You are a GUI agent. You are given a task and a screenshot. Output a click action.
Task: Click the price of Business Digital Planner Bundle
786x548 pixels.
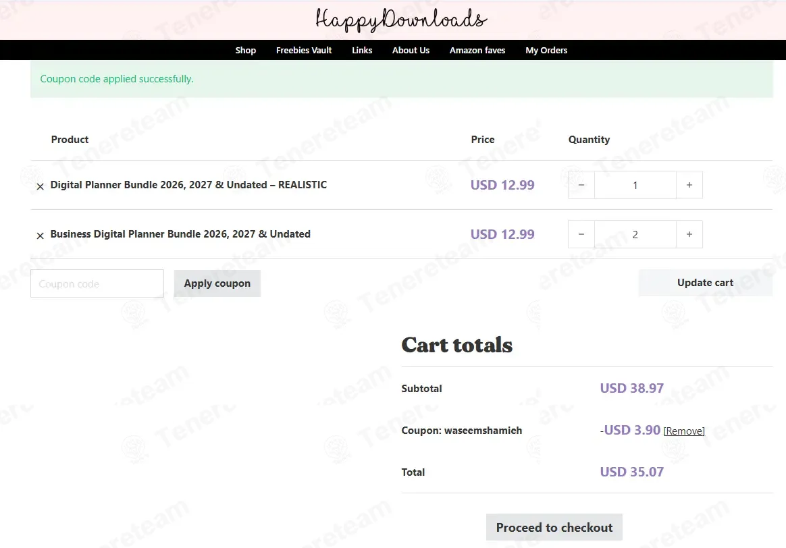point(502,234)
